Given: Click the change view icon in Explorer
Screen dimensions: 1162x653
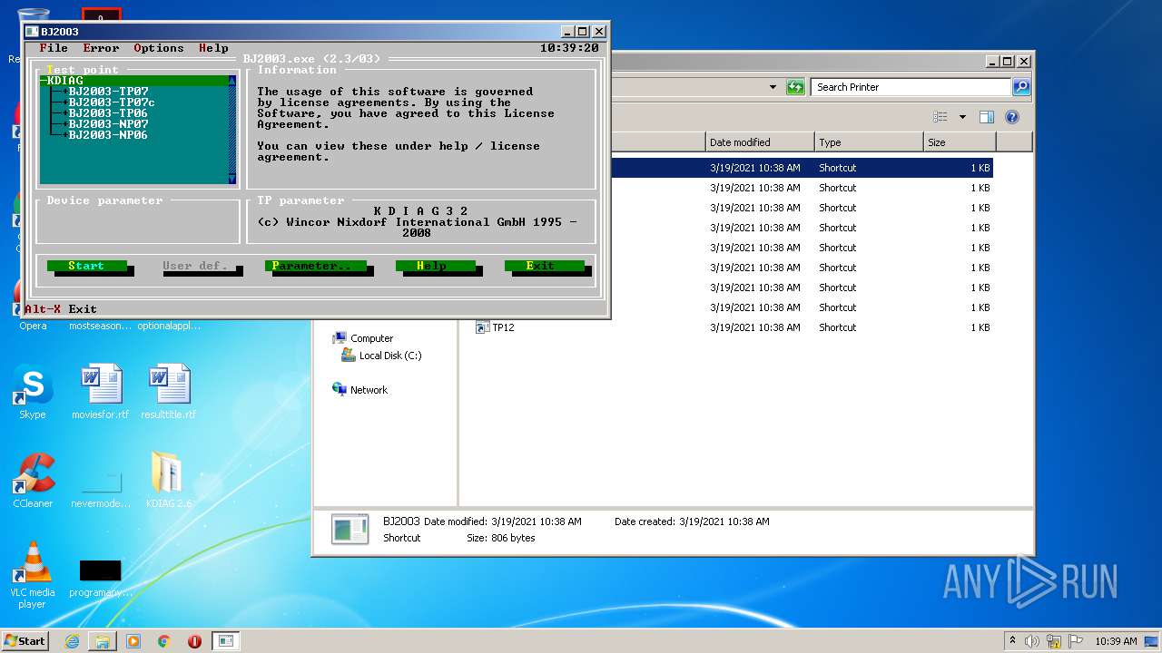Looking at the screenshot, I should pyautogui.click(x=940, y=117).
